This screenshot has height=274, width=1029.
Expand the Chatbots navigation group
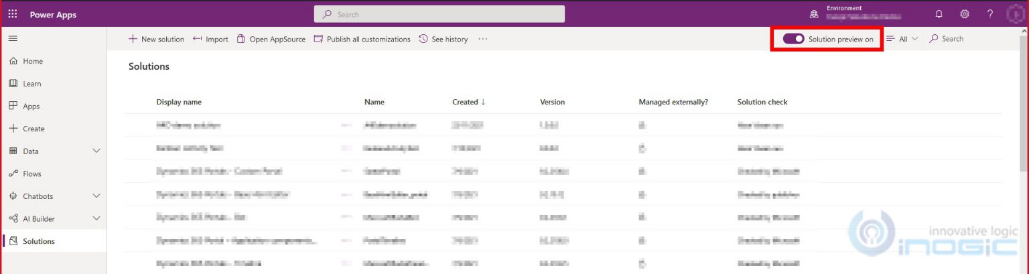tap(96, 196)
